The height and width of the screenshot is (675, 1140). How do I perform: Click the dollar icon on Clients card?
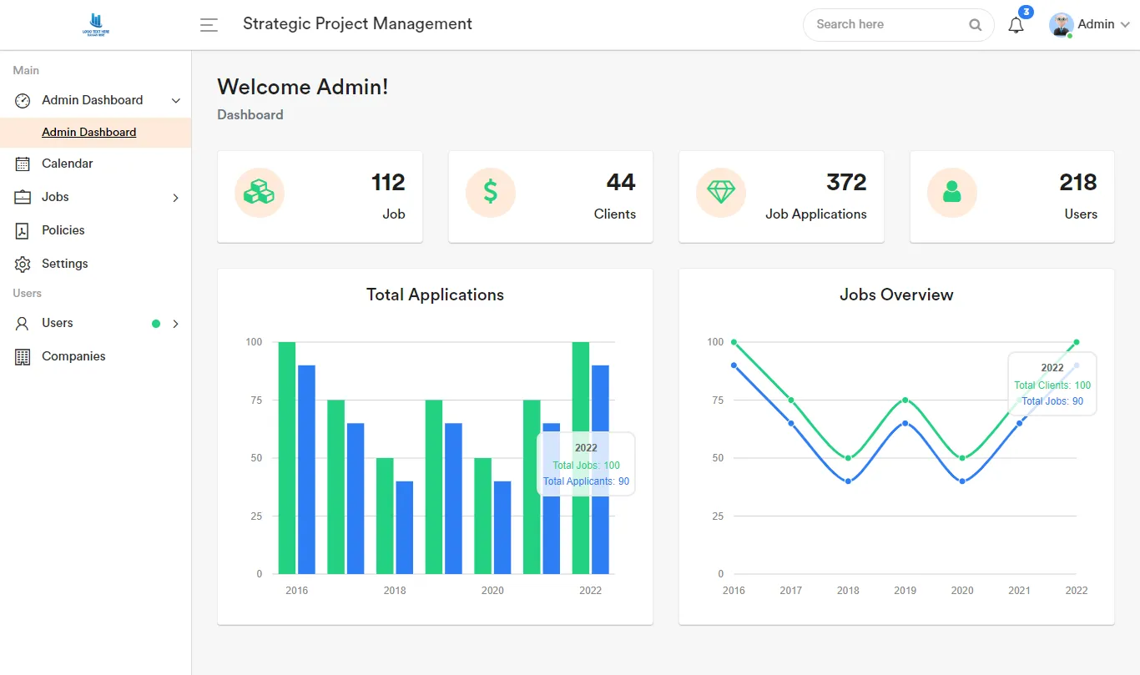point(491,193)
